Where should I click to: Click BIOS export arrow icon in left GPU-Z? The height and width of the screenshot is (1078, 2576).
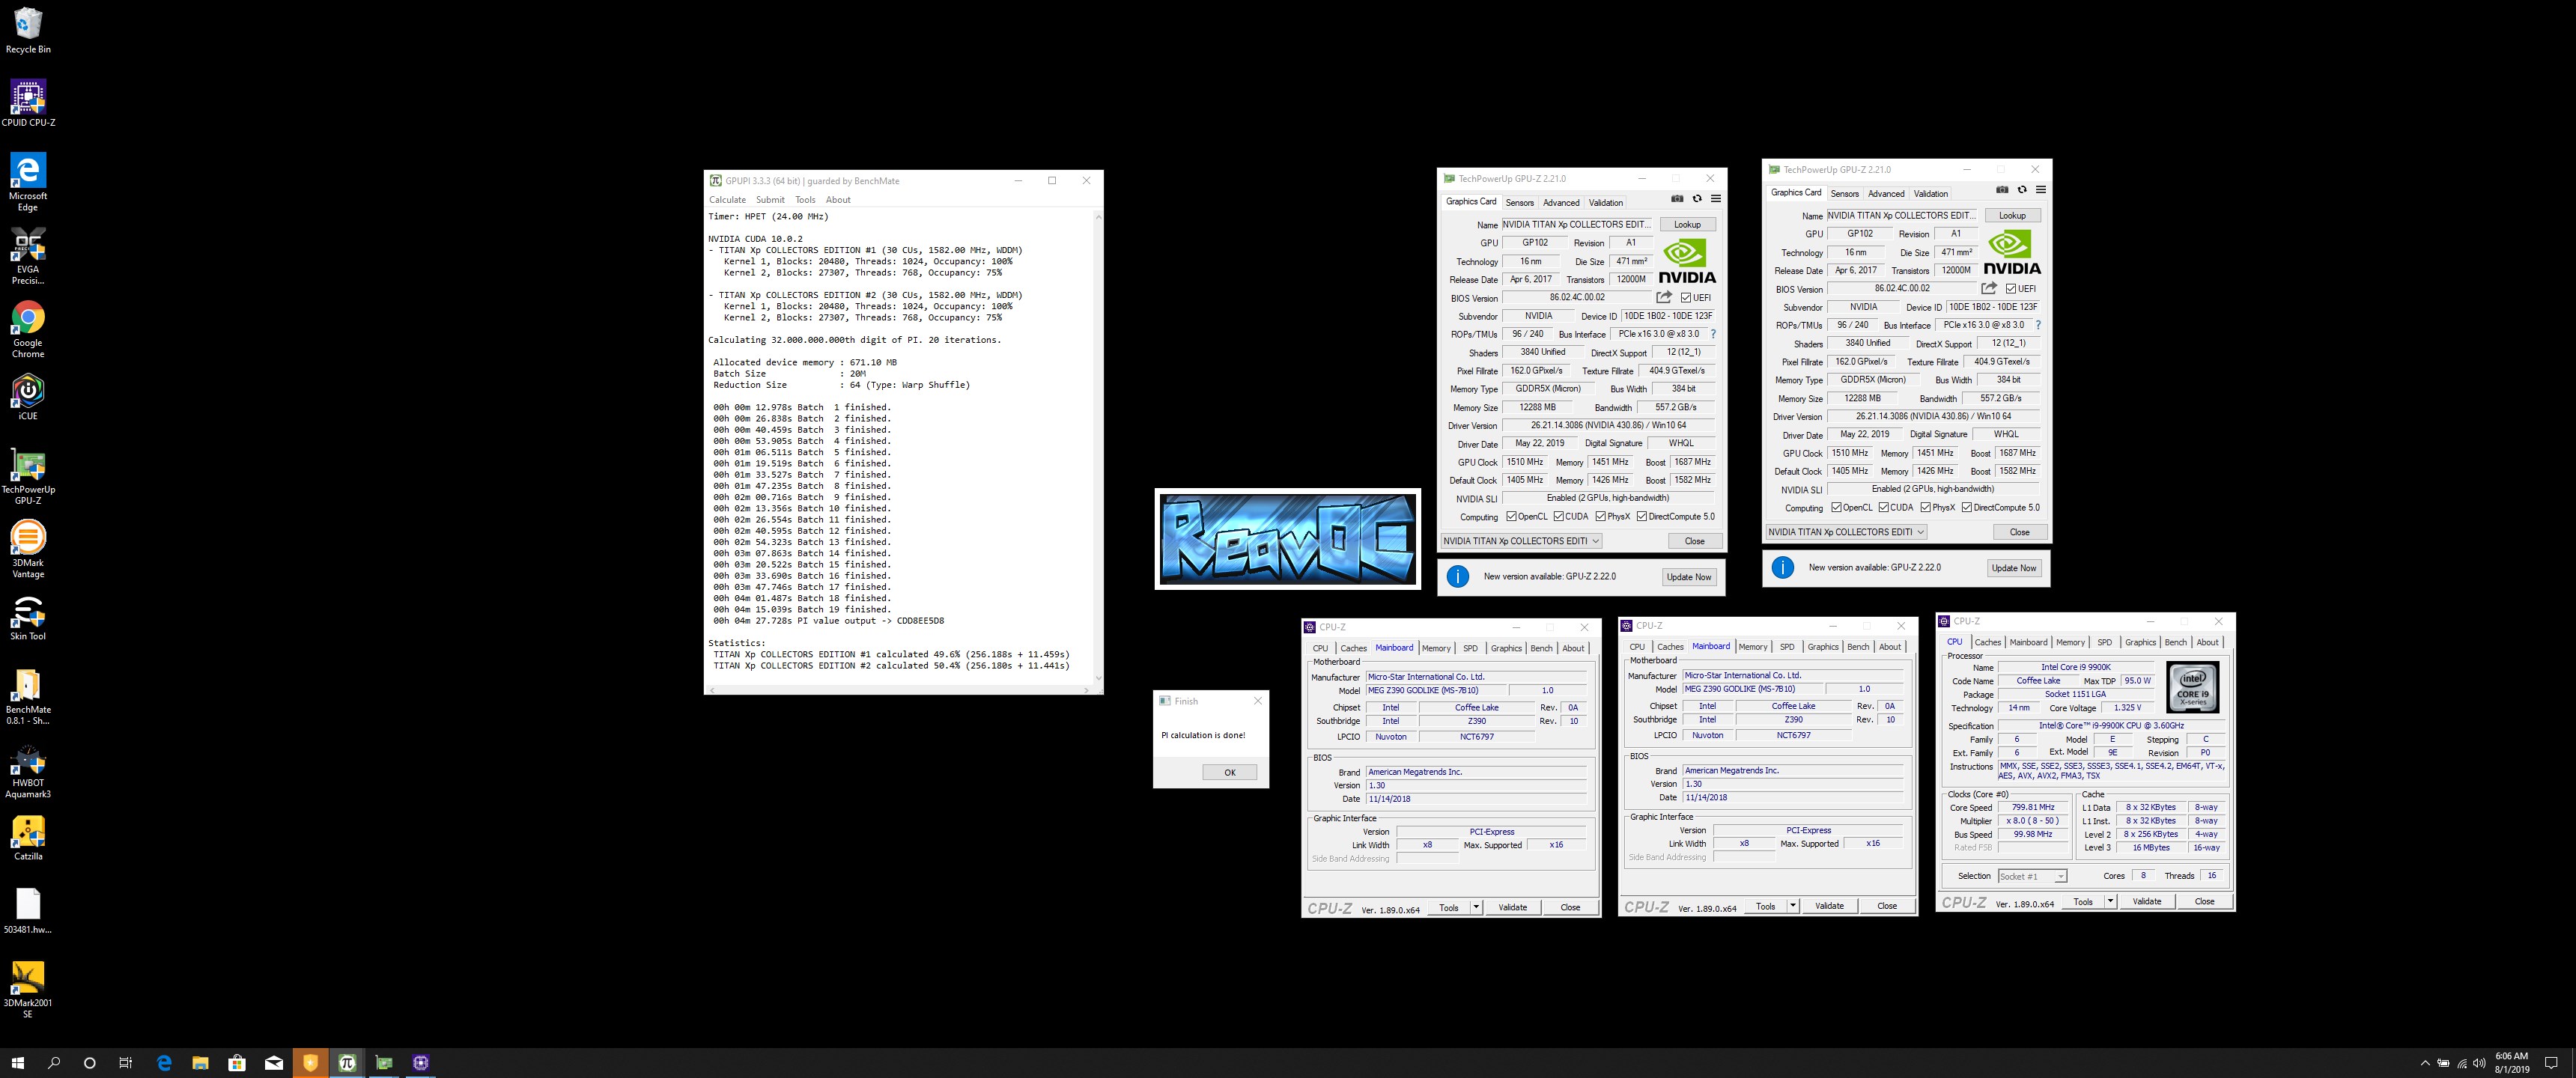click(x=1664, y=297)
